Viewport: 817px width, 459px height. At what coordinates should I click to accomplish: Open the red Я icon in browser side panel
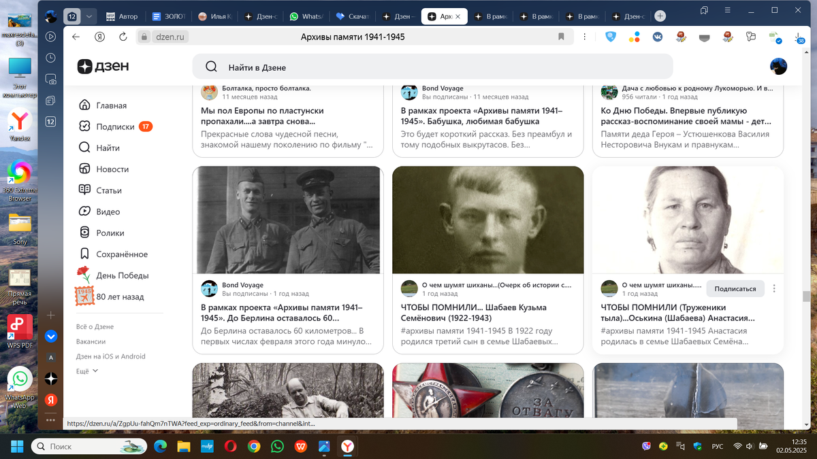[51, 400]
